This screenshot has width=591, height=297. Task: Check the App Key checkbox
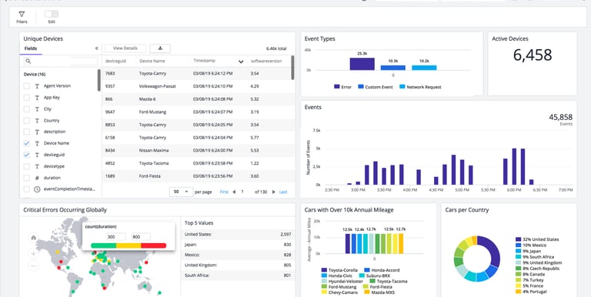click(27, 98)
